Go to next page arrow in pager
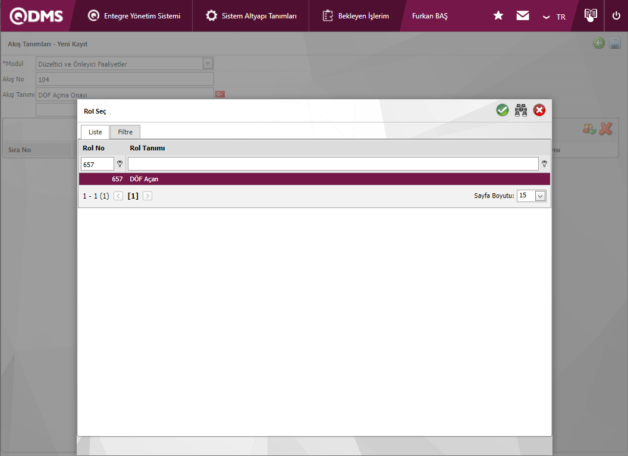628x456 pixels. pos(147,196)
